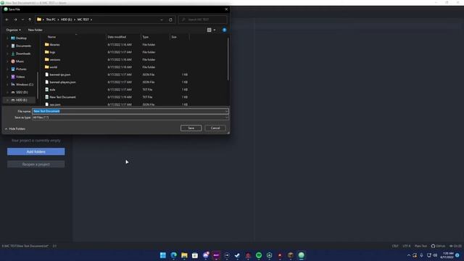Click Save button
Viewport: 464px width, 261px height.
[191, 128]
